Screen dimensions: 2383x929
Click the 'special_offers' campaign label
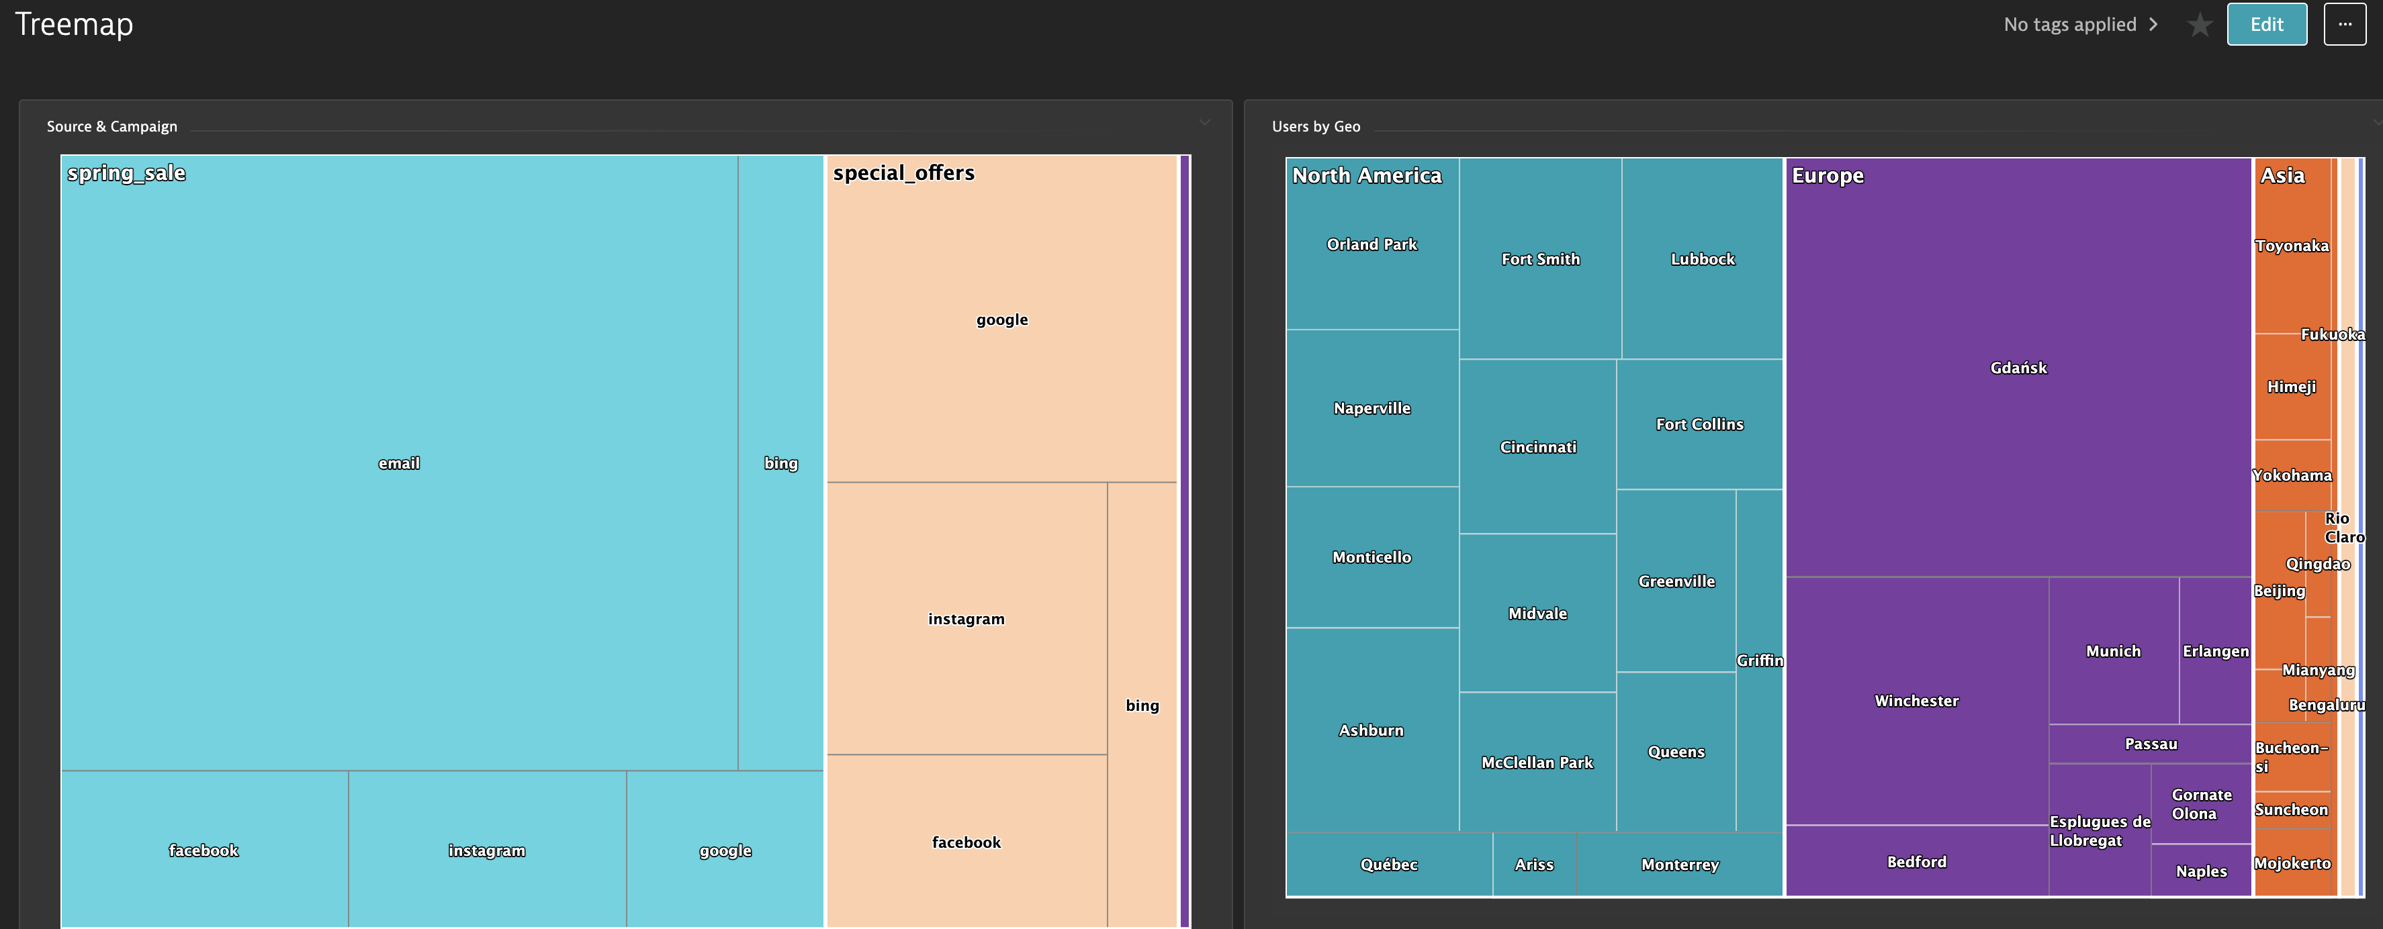click(903, 172)
